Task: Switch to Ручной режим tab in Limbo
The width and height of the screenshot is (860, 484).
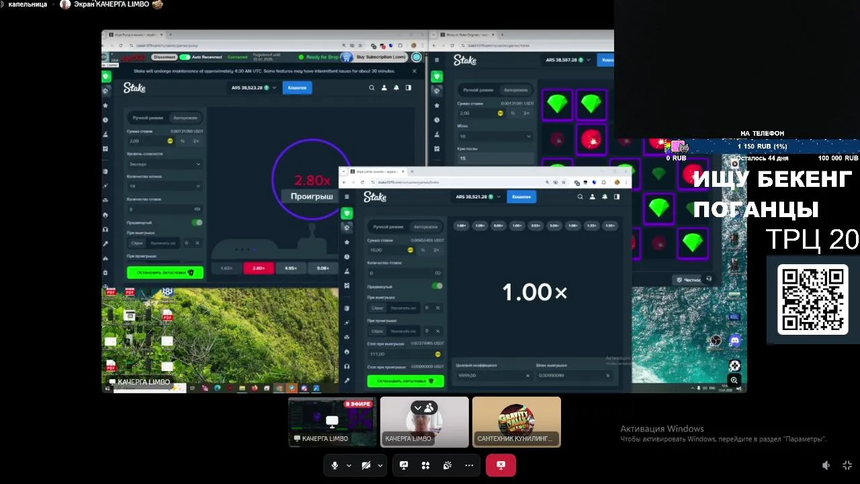Action: pyautogui.click(x=388, y=227)
